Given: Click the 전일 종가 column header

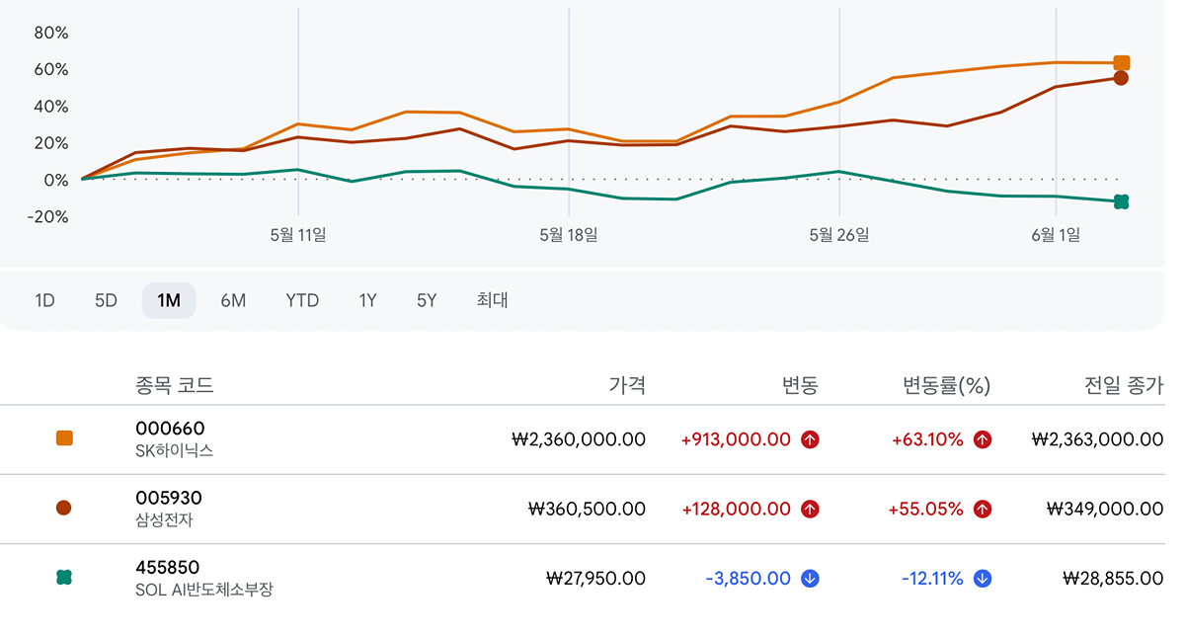Looking at the screenshot, I should tap(1124, 385).
